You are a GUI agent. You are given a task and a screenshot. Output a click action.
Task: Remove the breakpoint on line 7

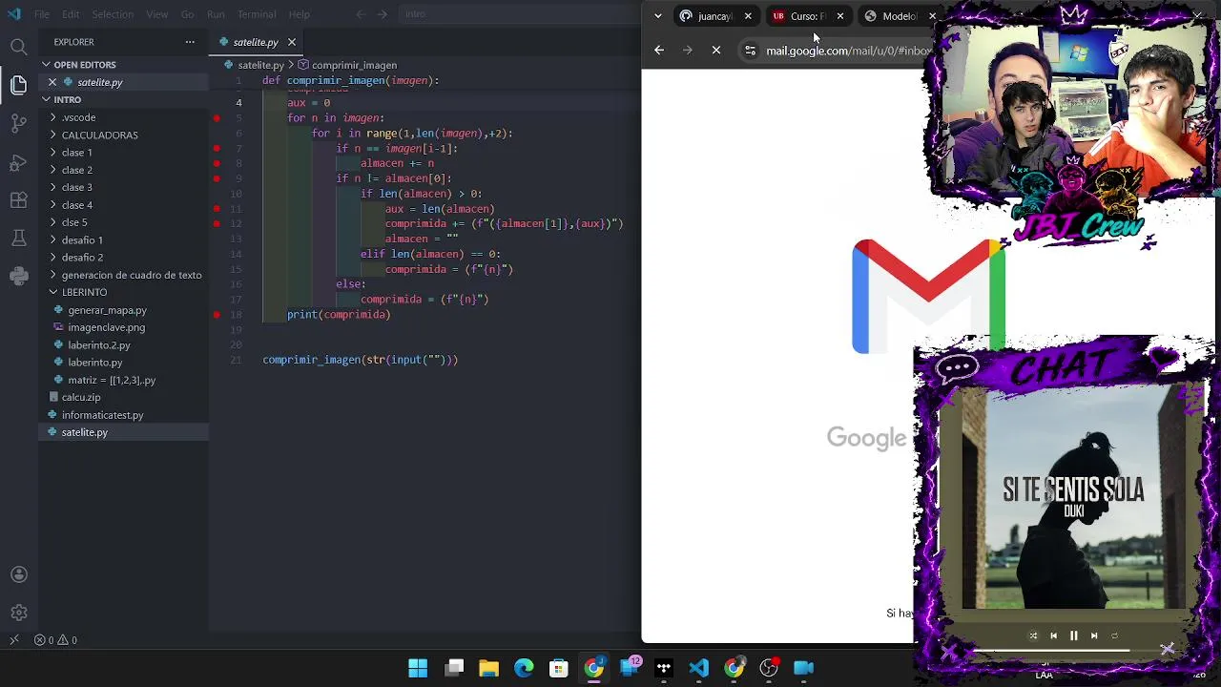point(217,149)
